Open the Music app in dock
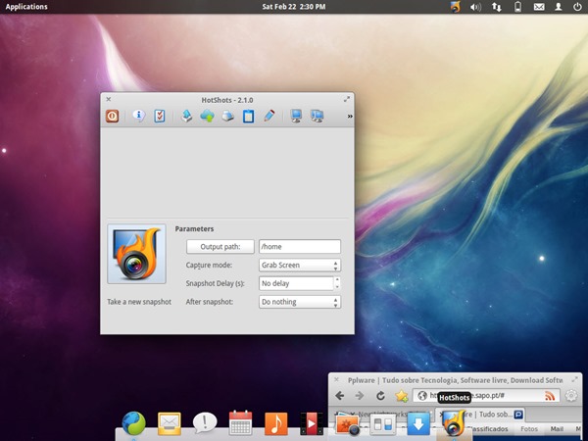 click(x=276, y=423)
